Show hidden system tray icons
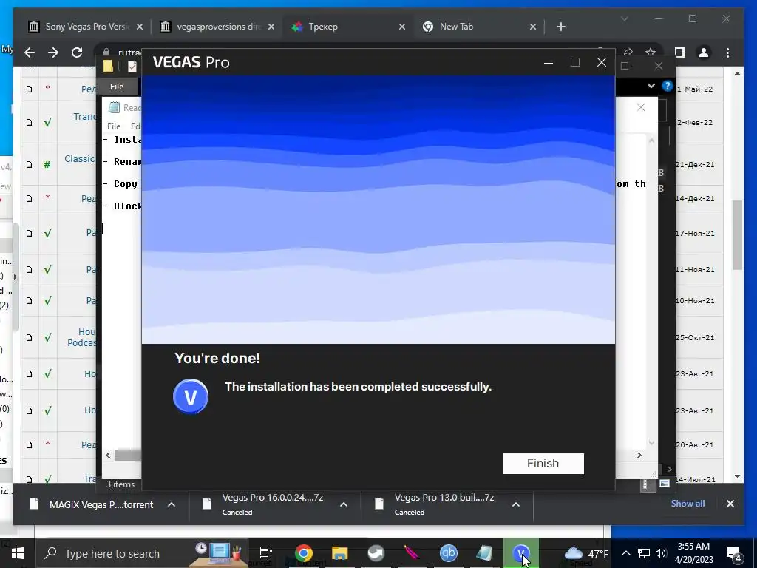 click(625, 553)
